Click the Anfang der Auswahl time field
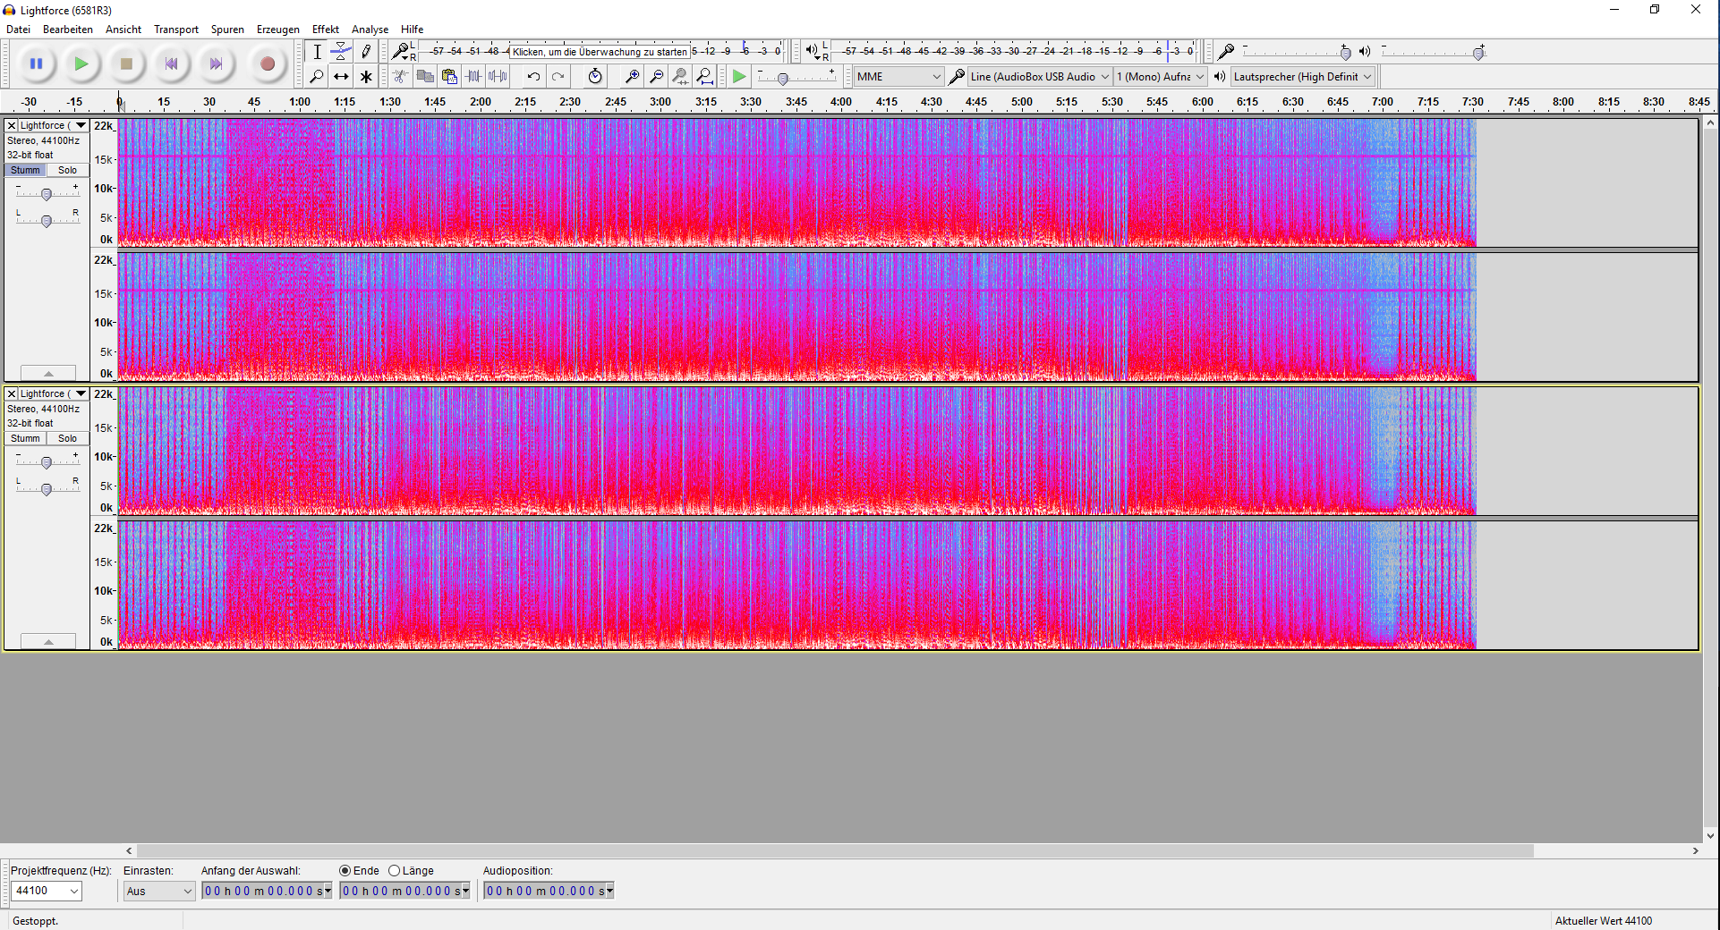The height and width of the screenshot is (930, 1720). [267, 891]
